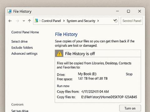The image size is (150, 112).
Task: Click the Control Panel search field
Action: pos(132,21)
